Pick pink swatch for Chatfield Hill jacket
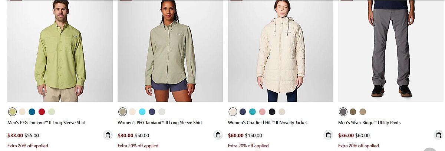Image resolution: width=445 pixels, height=151 pixels. click(262, 111)
